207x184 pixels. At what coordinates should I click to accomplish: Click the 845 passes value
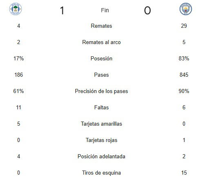coord(184,75)
